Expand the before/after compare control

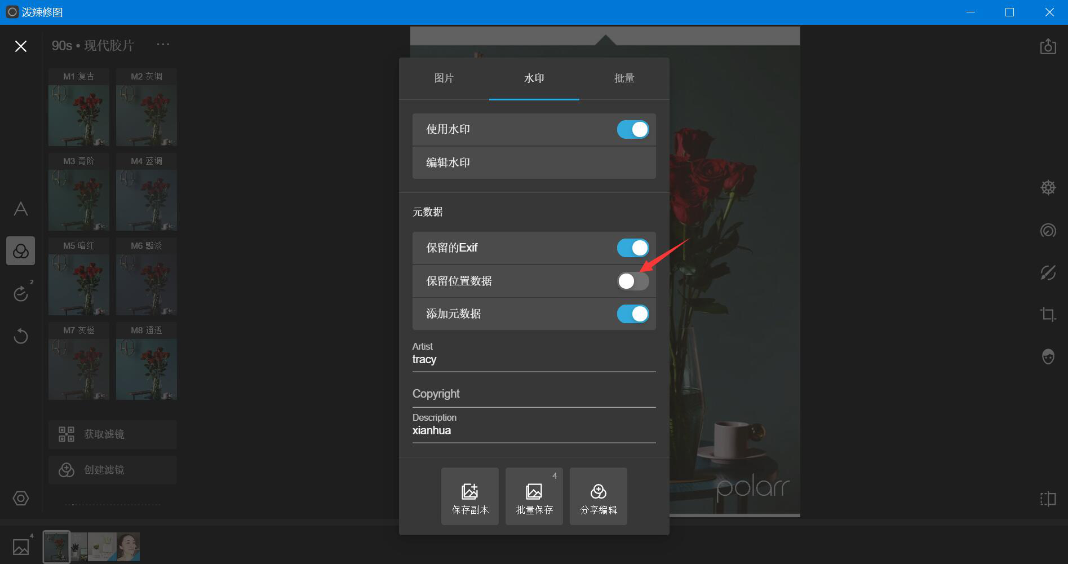click(x=1047, y=499)
